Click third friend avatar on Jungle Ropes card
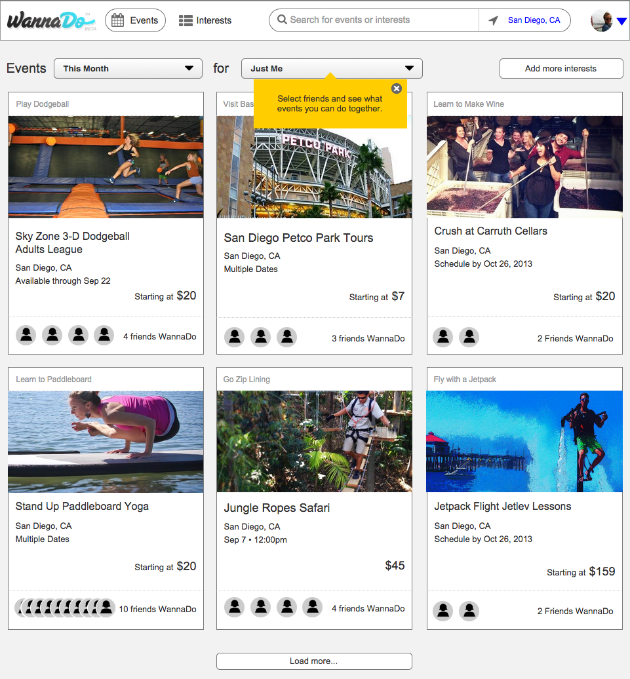The image size is (630, 679). tap(287, 607)
